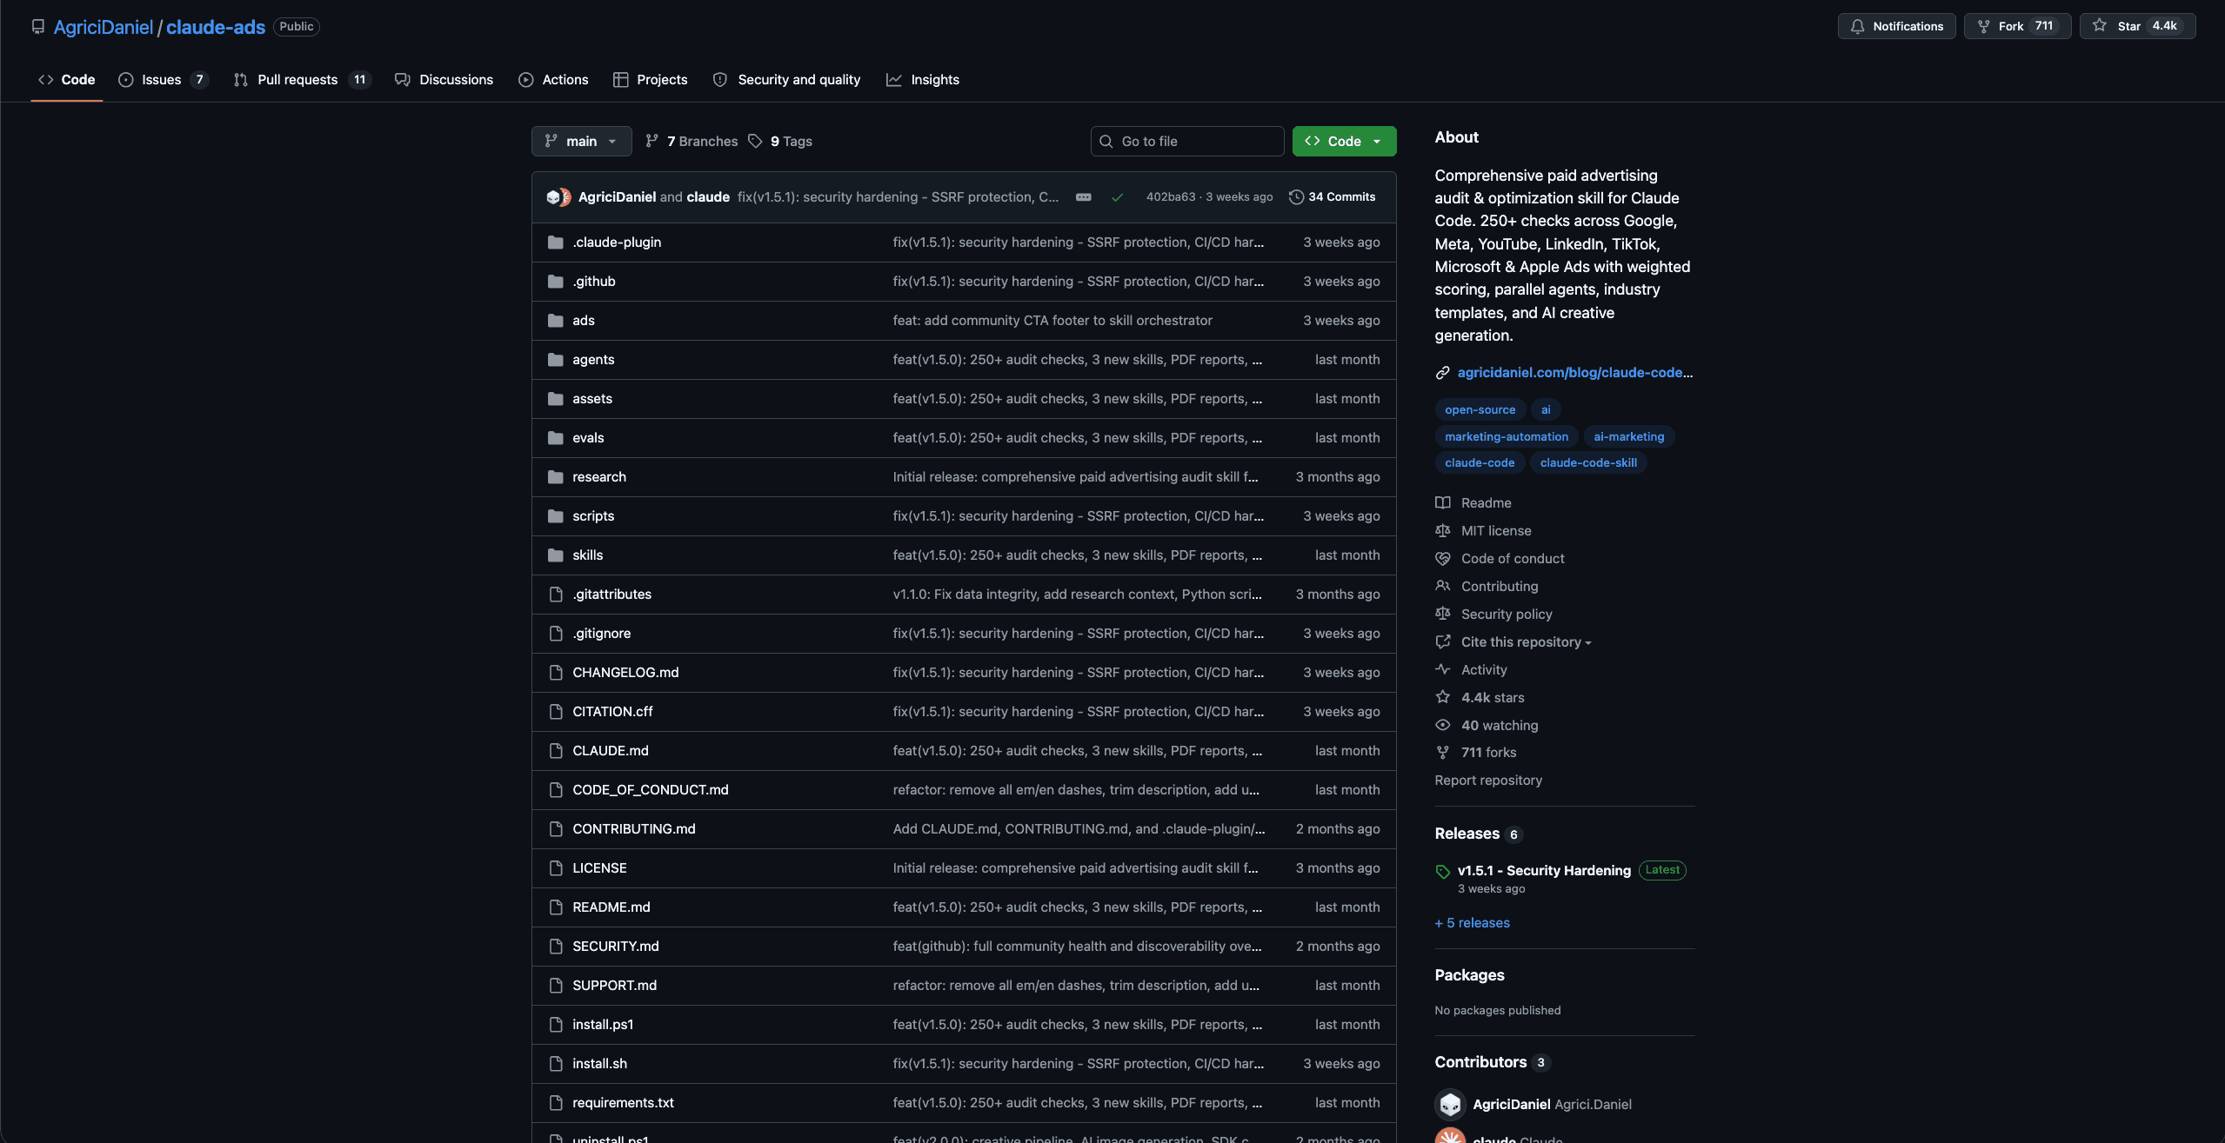Click the green check status icon
The width and height of the screenshot is (2225, 1143).
1117,197
